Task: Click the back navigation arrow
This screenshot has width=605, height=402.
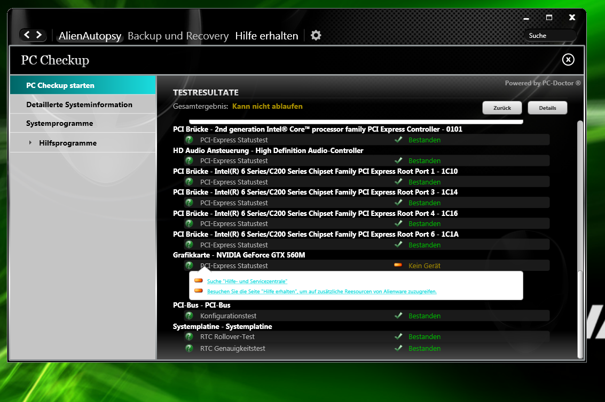Action: tap(27, 35)
